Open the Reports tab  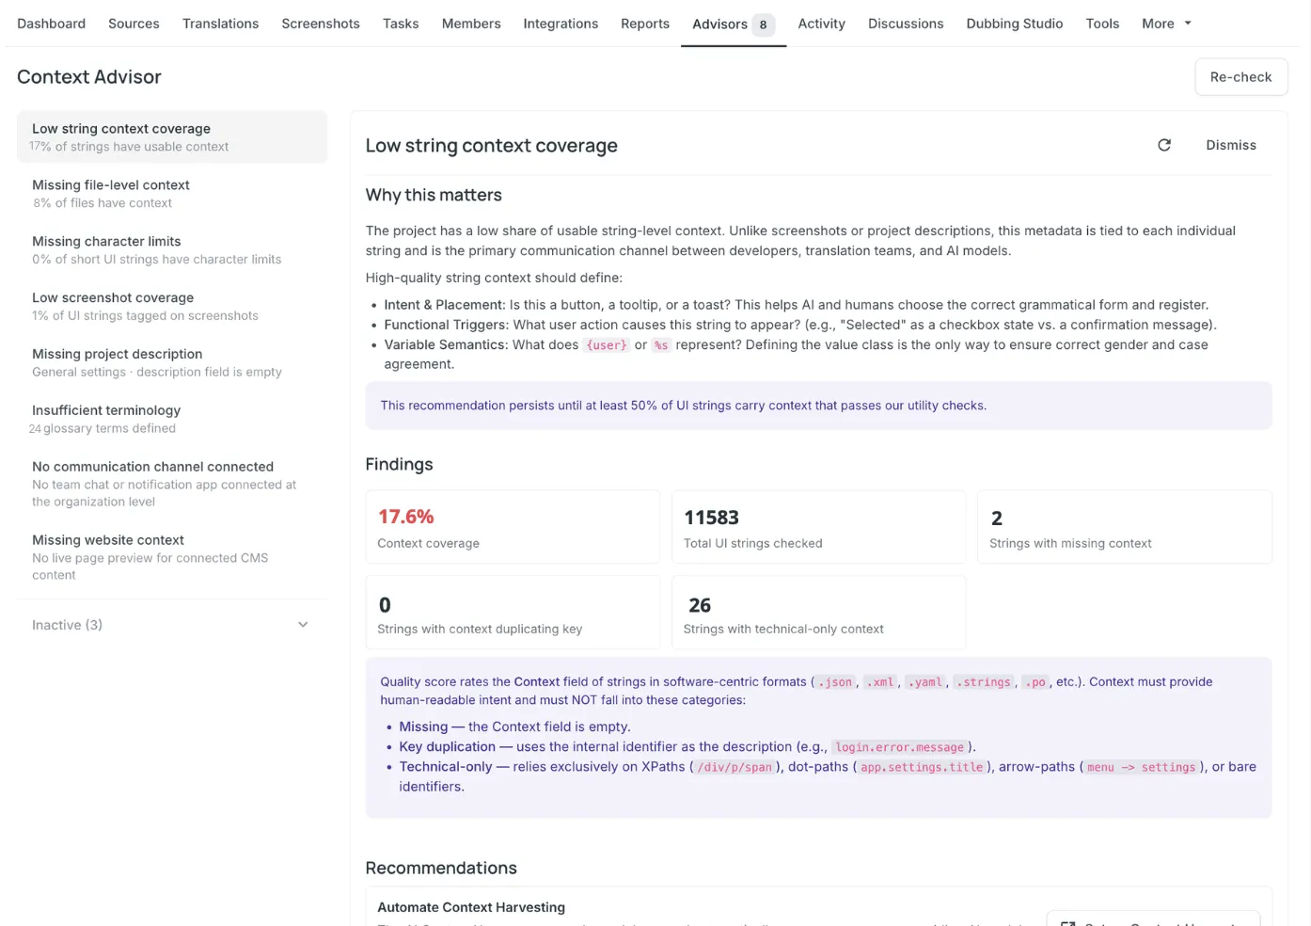[x=645, y=24]
